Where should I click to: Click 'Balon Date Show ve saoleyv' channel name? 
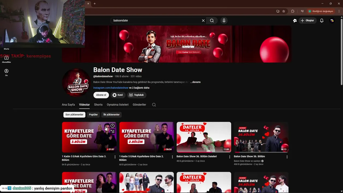pyautogui.click(x=247, y=161)
